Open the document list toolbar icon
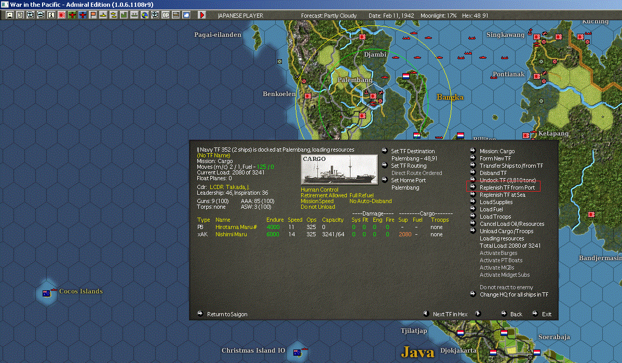This screenshot has height=363, width=622. click(x=20, y=15)
